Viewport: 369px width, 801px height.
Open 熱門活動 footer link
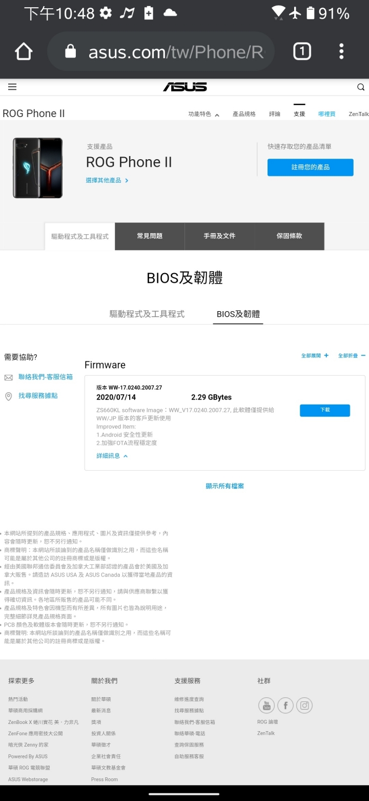tap(18, 699)
